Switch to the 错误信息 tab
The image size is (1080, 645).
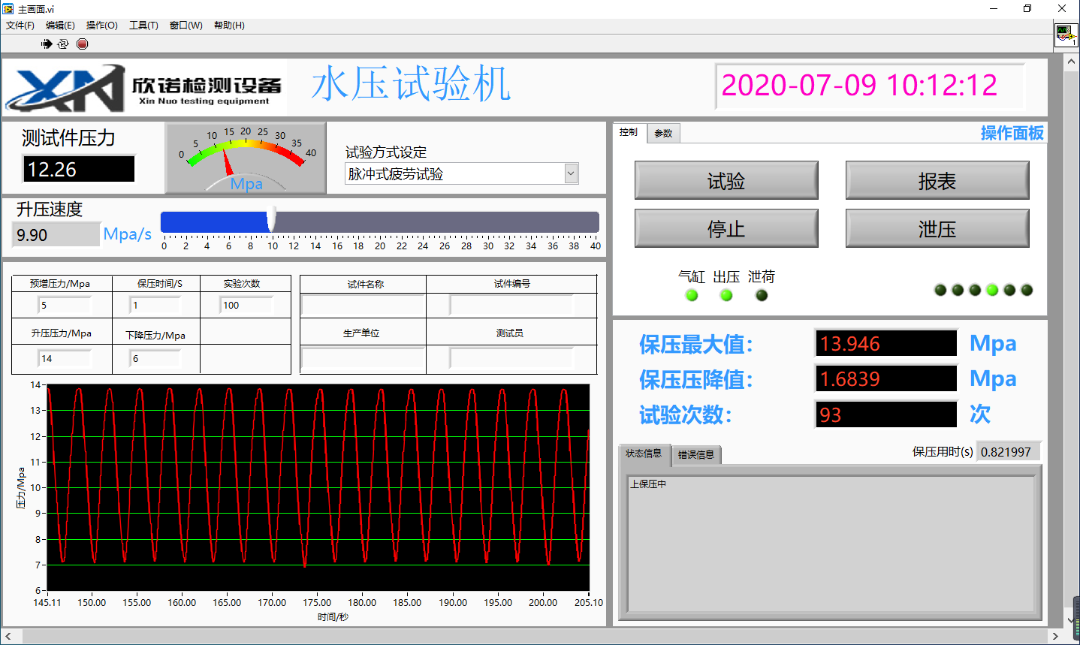coord(696,454)
